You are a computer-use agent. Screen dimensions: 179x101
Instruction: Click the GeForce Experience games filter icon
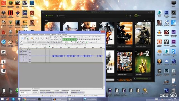(148, 20)
